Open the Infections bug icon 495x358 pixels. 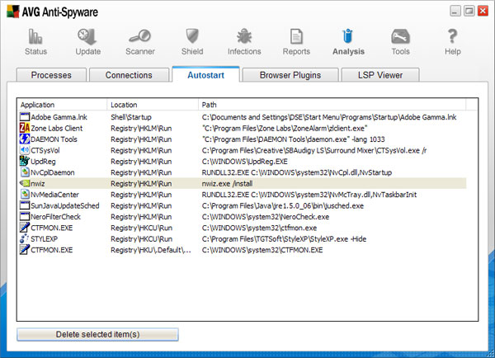tap(244, 35)
